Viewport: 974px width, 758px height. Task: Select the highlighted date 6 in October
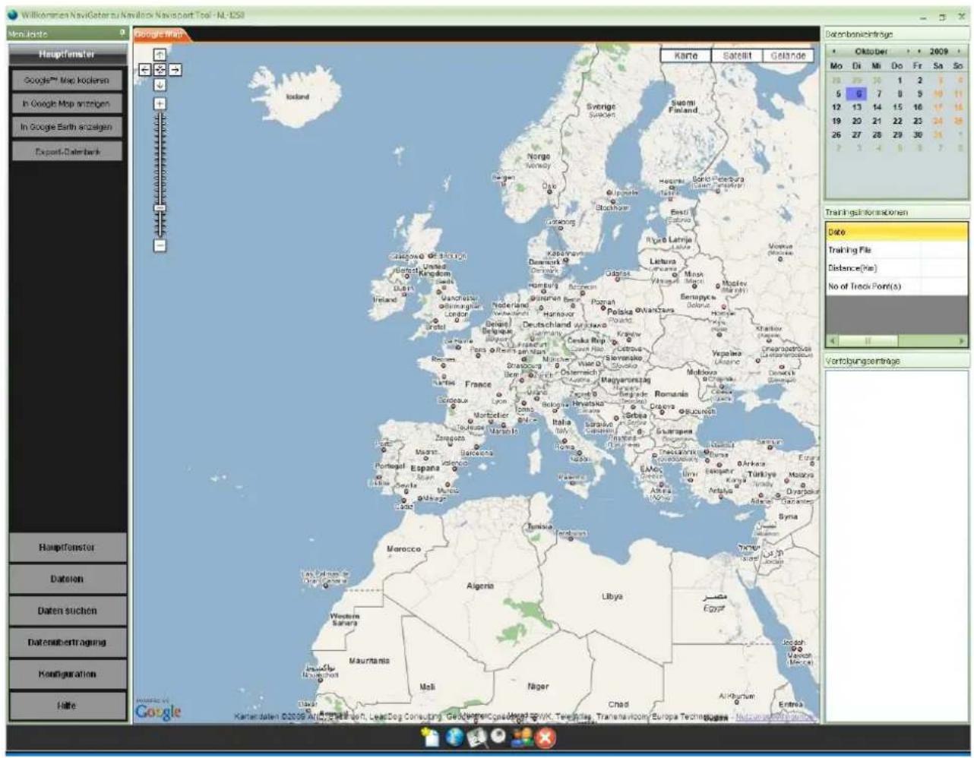coord(856,94)
